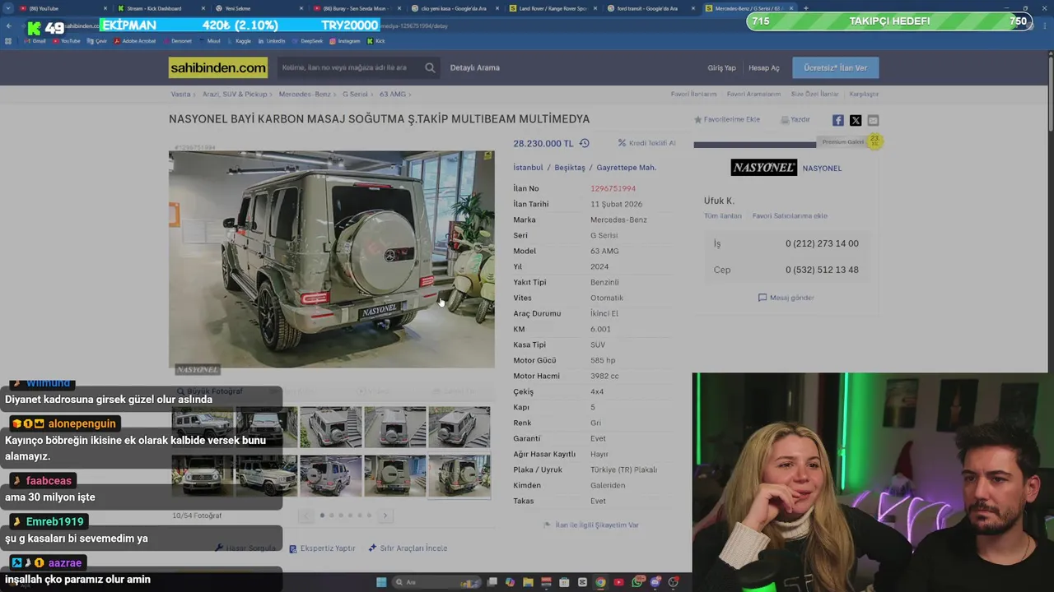Click Hesap Aç in header

point(764,67)
